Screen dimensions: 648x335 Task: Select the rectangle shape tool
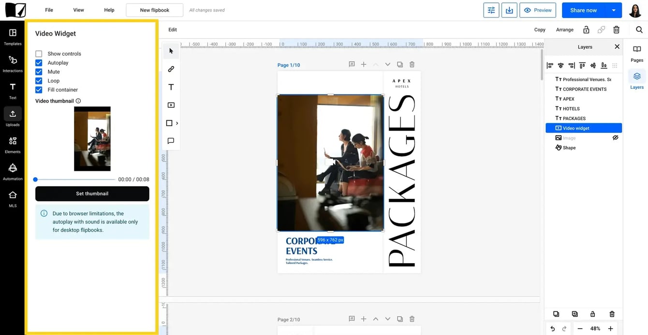pos(169,123)
